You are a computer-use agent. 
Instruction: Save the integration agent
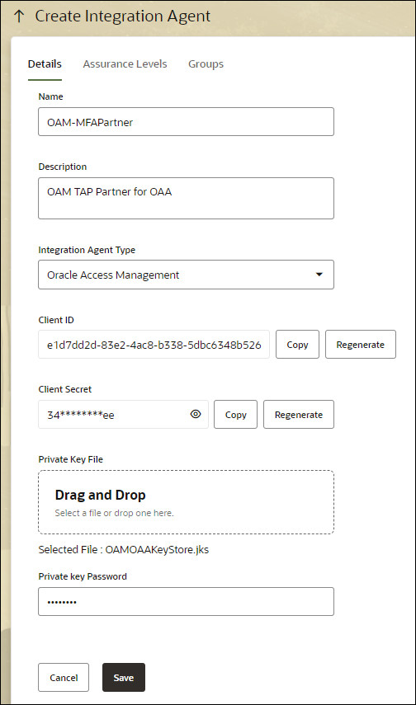(124, 677)
